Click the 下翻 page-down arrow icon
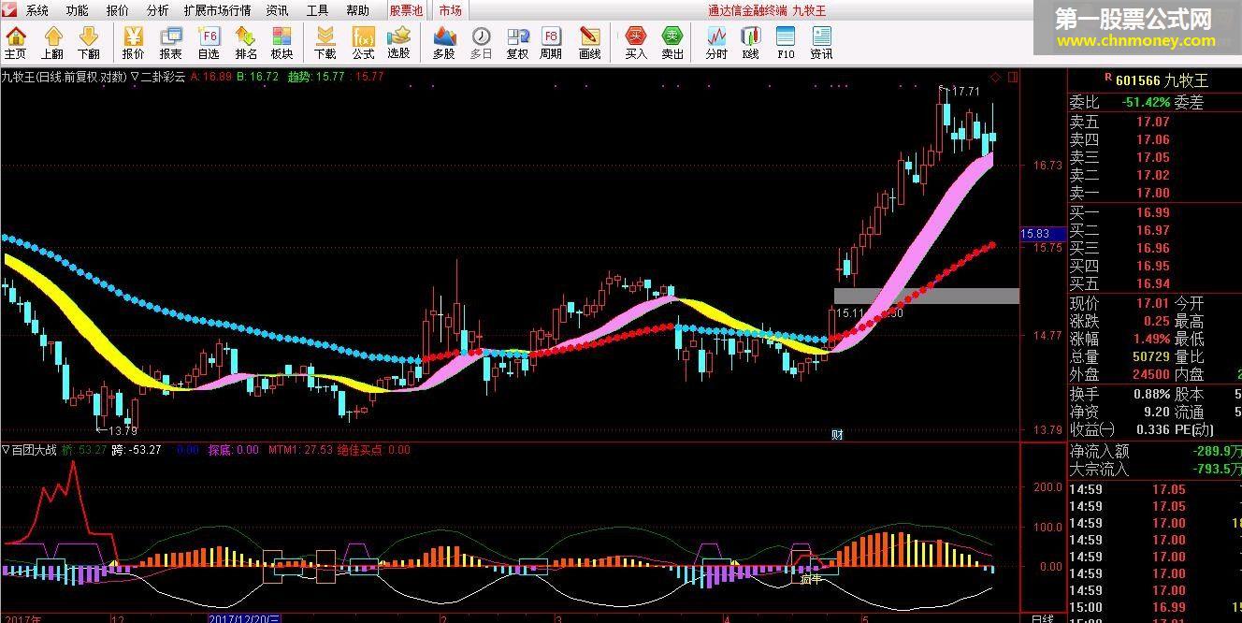The image size is (1242, 623). 89,43
